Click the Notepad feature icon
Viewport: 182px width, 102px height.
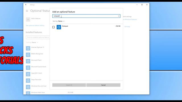point(59,27)
